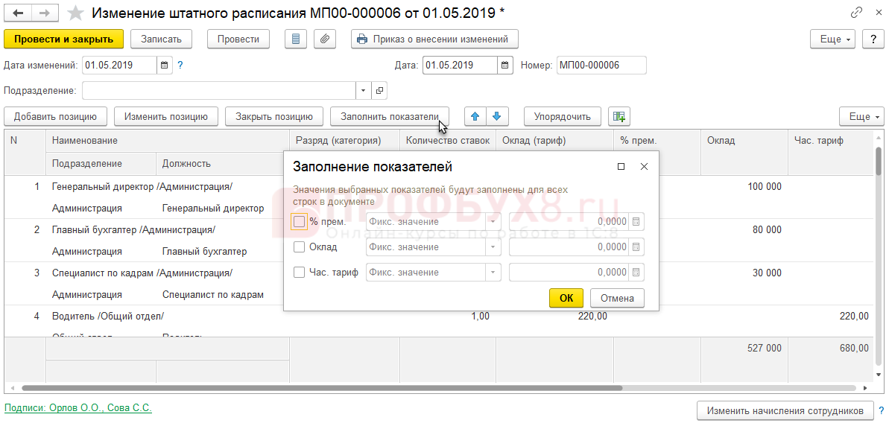This screenshot has height=426, width=889.
Task: Open calendar for Дата изменений field
Action: [x=165, y=65]
